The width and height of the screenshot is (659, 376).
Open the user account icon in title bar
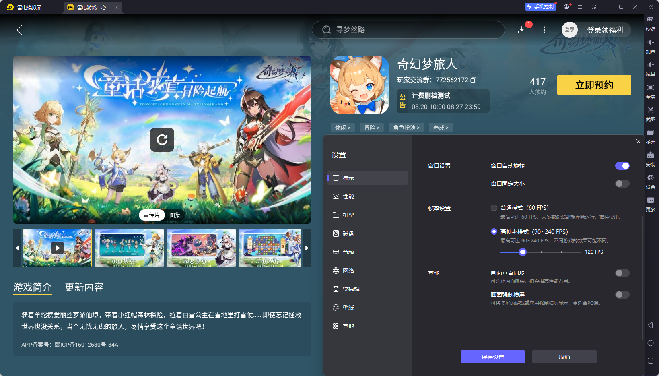[566, 7]
